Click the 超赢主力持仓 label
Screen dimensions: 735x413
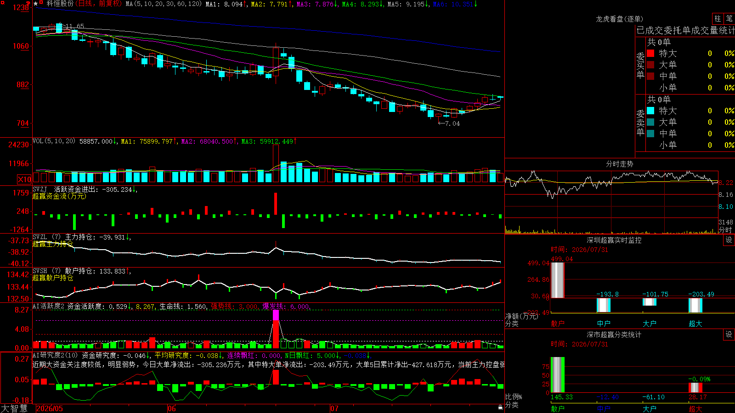[53, 244]
